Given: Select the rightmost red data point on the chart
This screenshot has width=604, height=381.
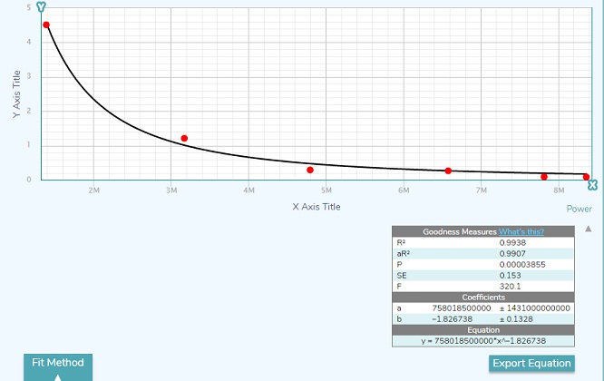Looking at the screenshot, I should click(586, 177).
